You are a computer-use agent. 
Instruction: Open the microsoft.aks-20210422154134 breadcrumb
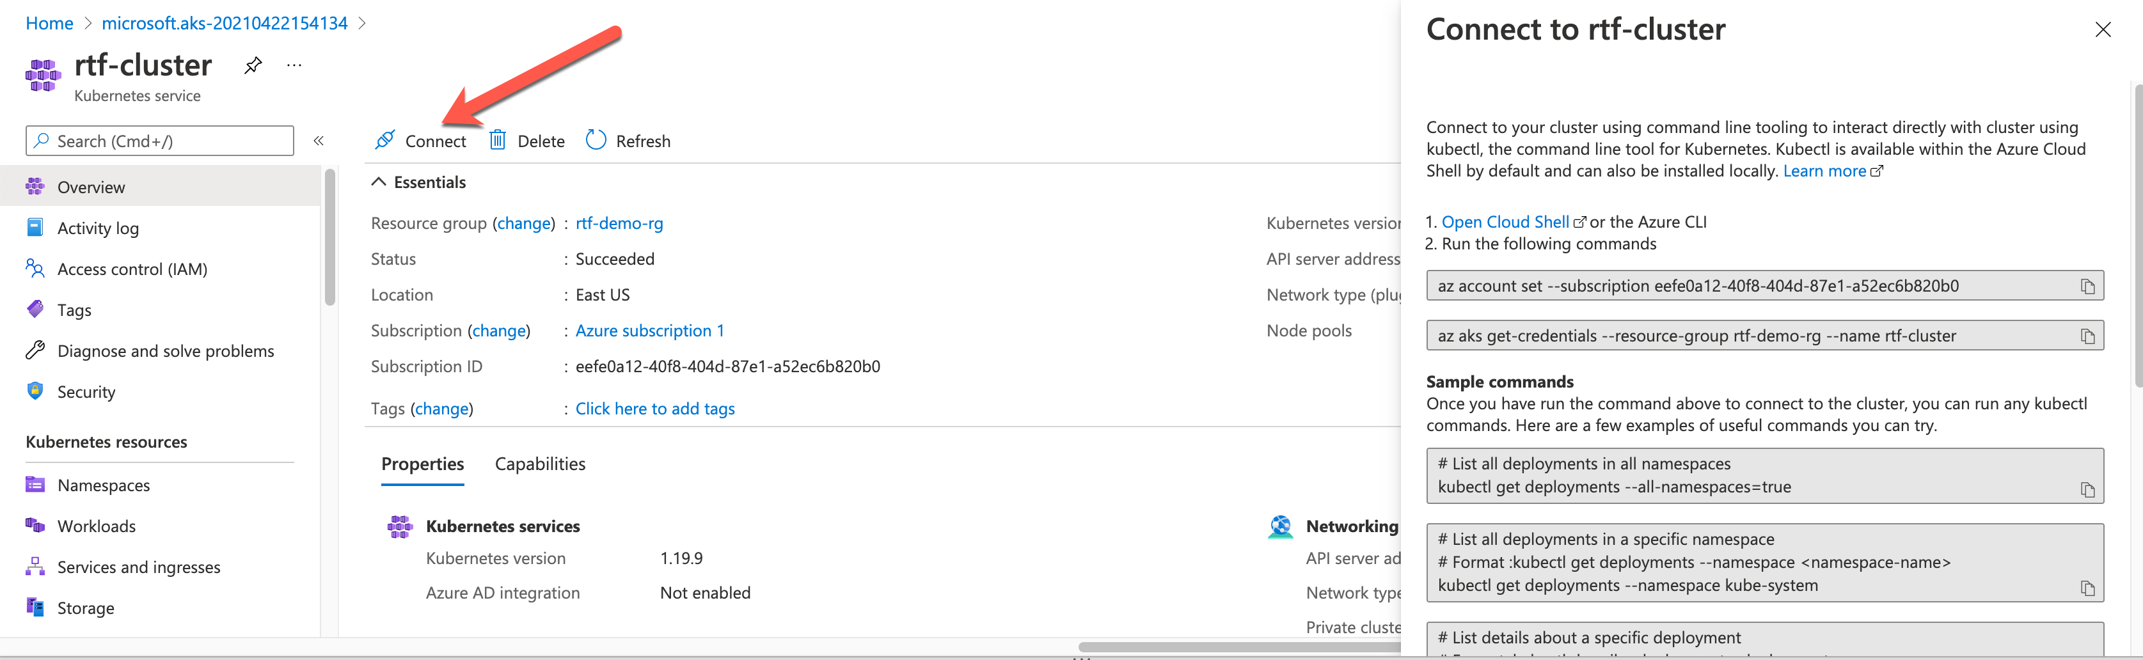pyautogui.click(x=225, y=23)
